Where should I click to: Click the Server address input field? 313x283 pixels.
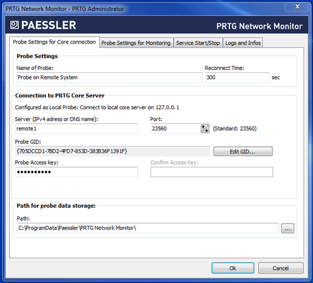76,128
